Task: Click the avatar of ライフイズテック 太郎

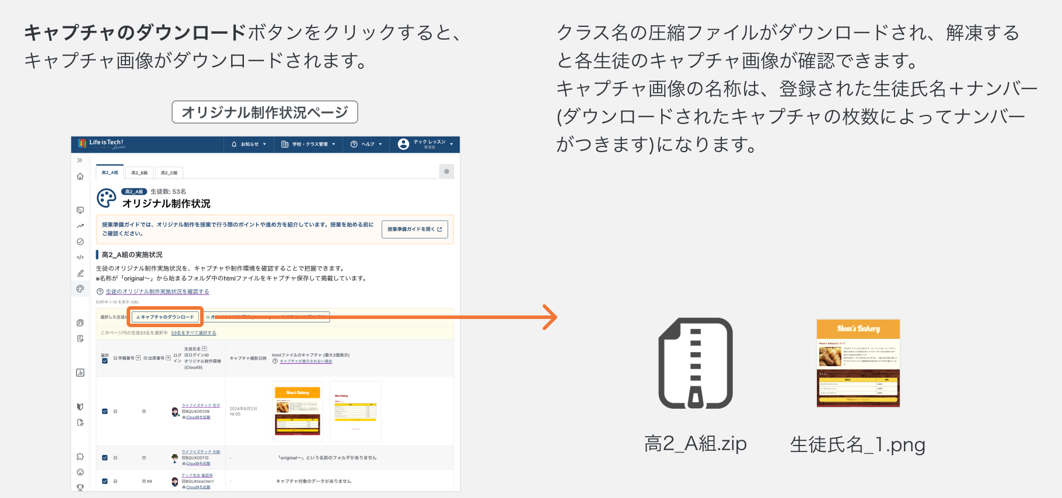Action: tap(174, 458)
